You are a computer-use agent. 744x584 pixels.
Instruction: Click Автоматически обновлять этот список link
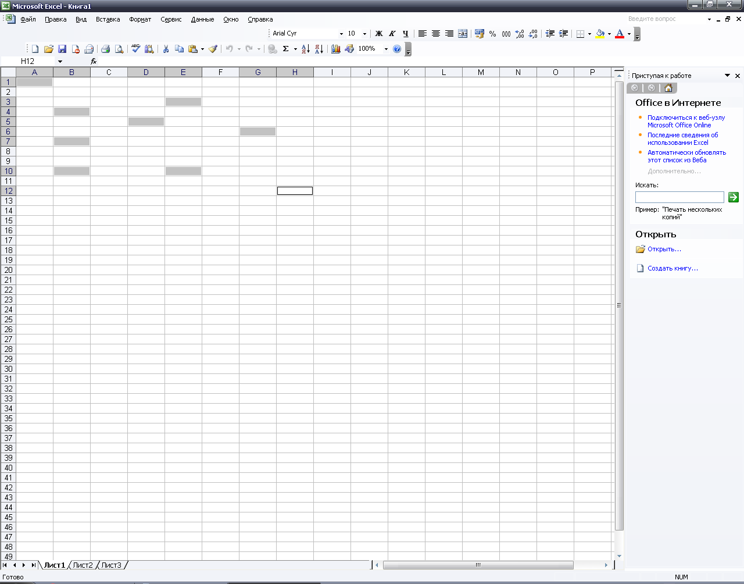tap(687, 156)
